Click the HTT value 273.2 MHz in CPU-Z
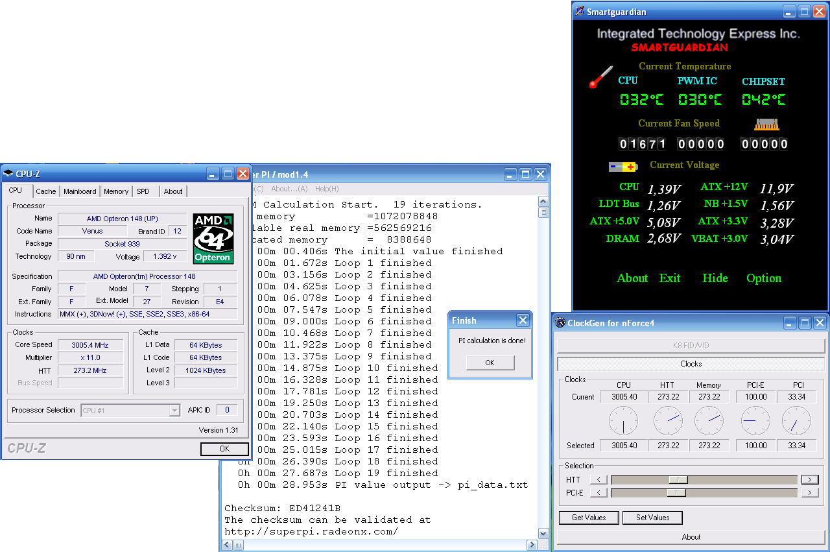Image resolution: width=830 pixels, height=552 pixels. coord(90,370)
